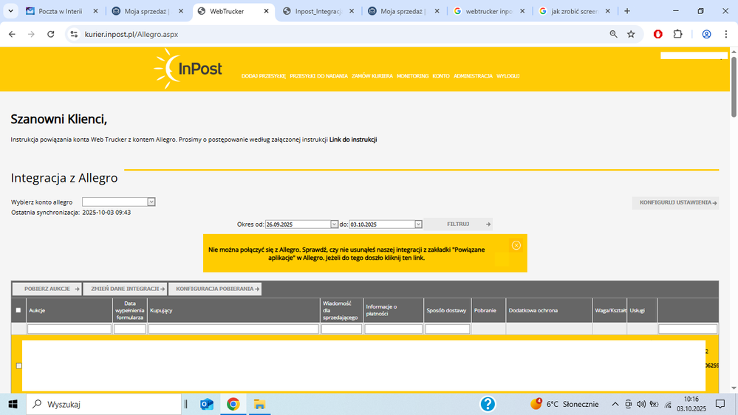Click the blue help question mark icon
The height and width of the screenshot is (415, 738).
(488, 404)
